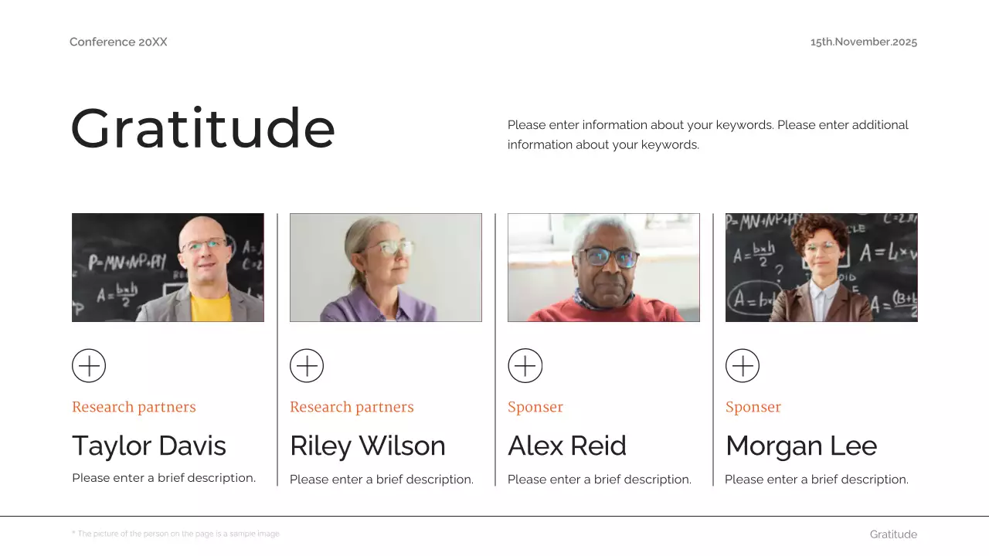Click the plus icon above Taylor Davis
This screenshot has height=556, width=989.
click(x=89, y=365)
